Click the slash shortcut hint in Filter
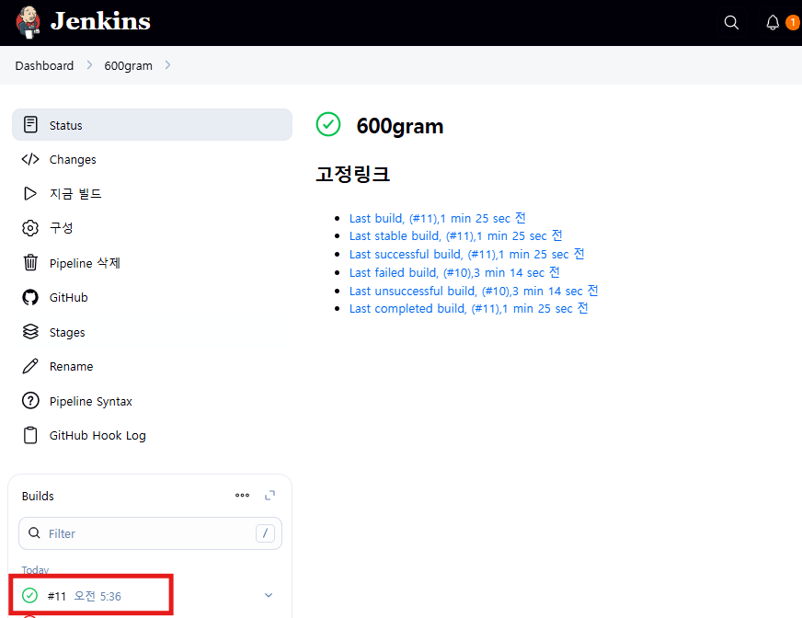 tap(265, 533)
